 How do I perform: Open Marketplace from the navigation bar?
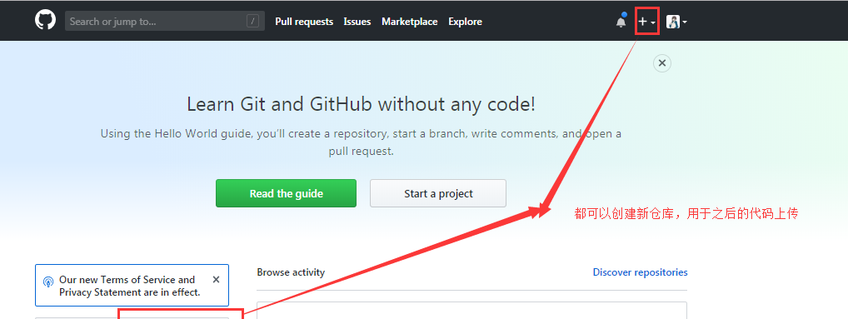pos(409,22)
